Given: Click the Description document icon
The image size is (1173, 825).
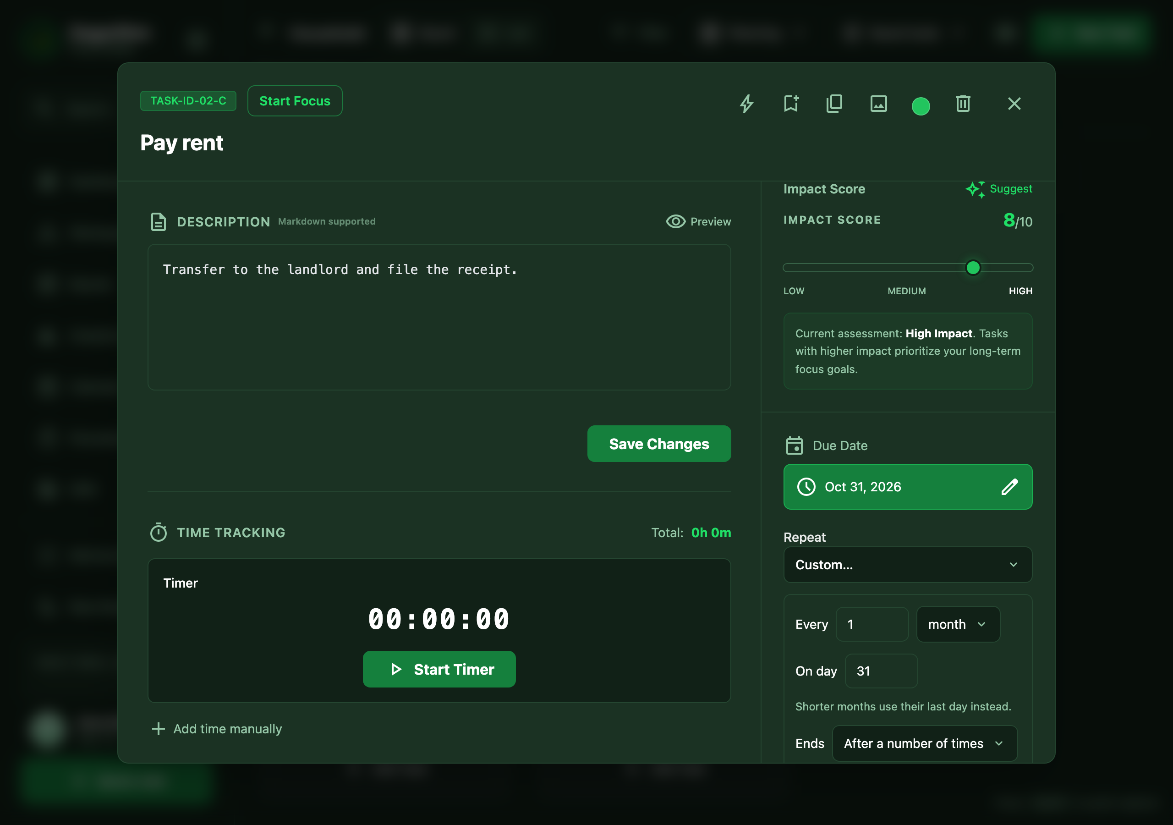Looking at the screenshot, I should [x=159, y=222].
